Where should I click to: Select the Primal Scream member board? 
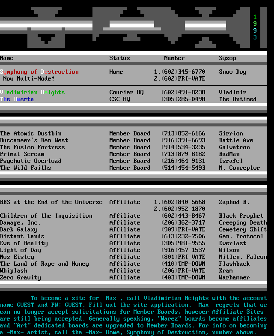(22, 154)
